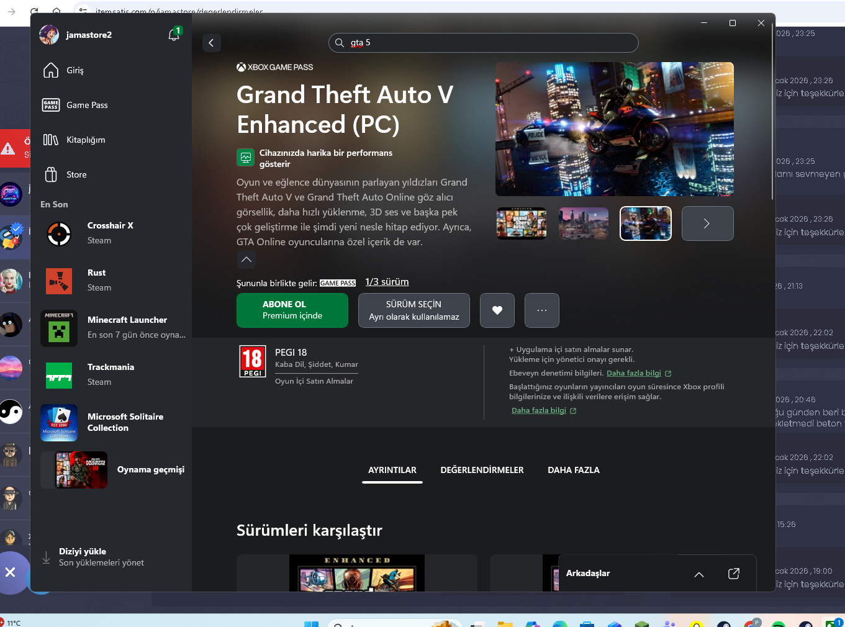Open Rust from recent list
The width and height of the screenshot is (845, 627).
point(111,280)
